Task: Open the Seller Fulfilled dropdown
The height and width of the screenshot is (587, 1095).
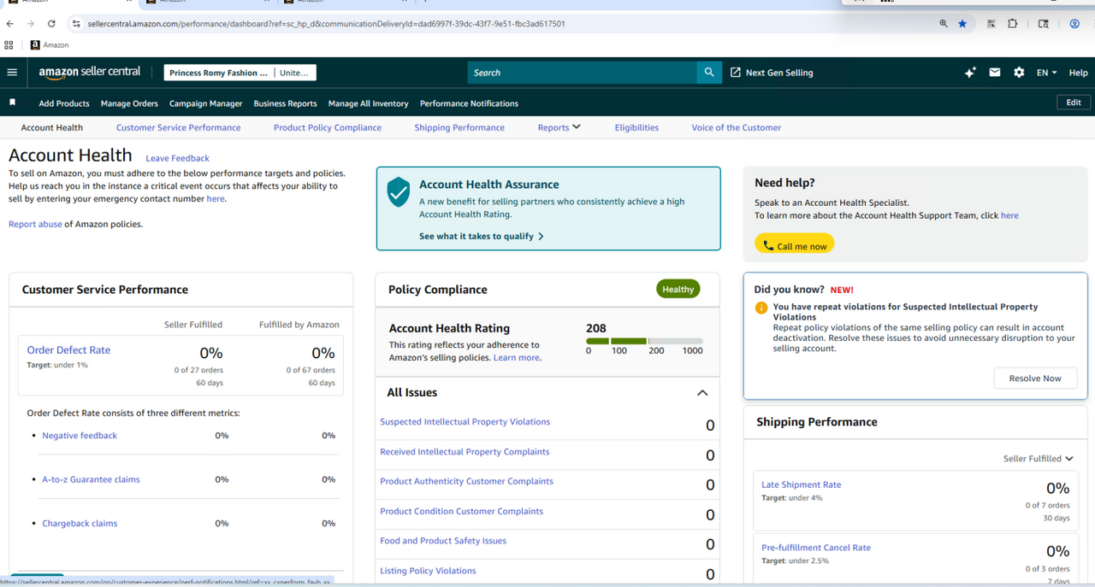Action: point(1038,459)
